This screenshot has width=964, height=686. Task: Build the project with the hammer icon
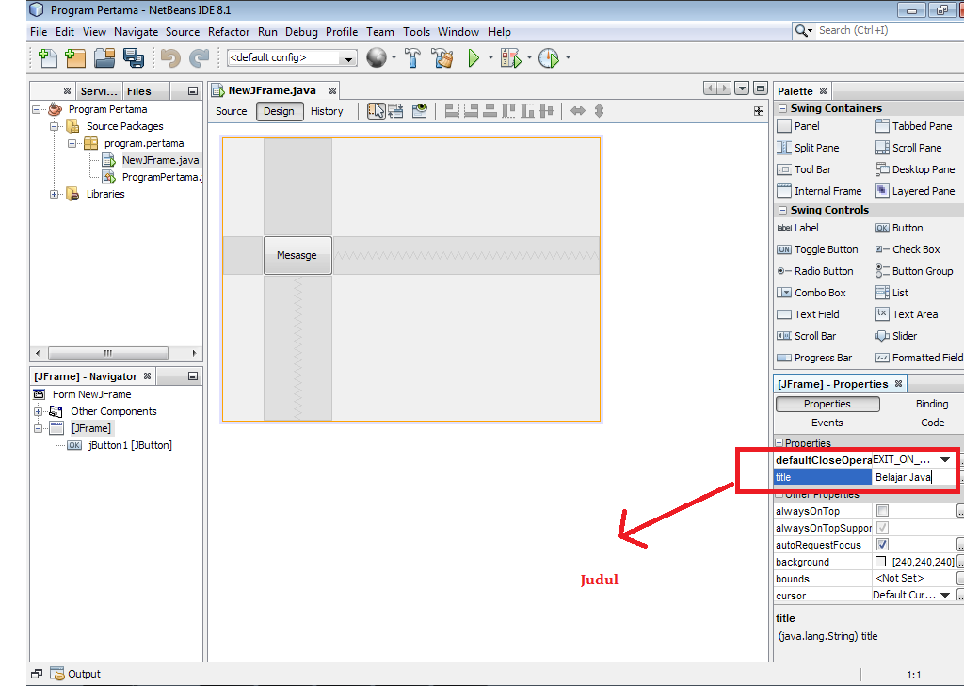(411, 57)
